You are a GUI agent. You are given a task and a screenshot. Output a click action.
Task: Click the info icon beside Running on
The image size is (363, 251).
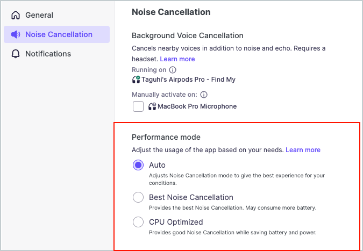click(x=173, y=70)
